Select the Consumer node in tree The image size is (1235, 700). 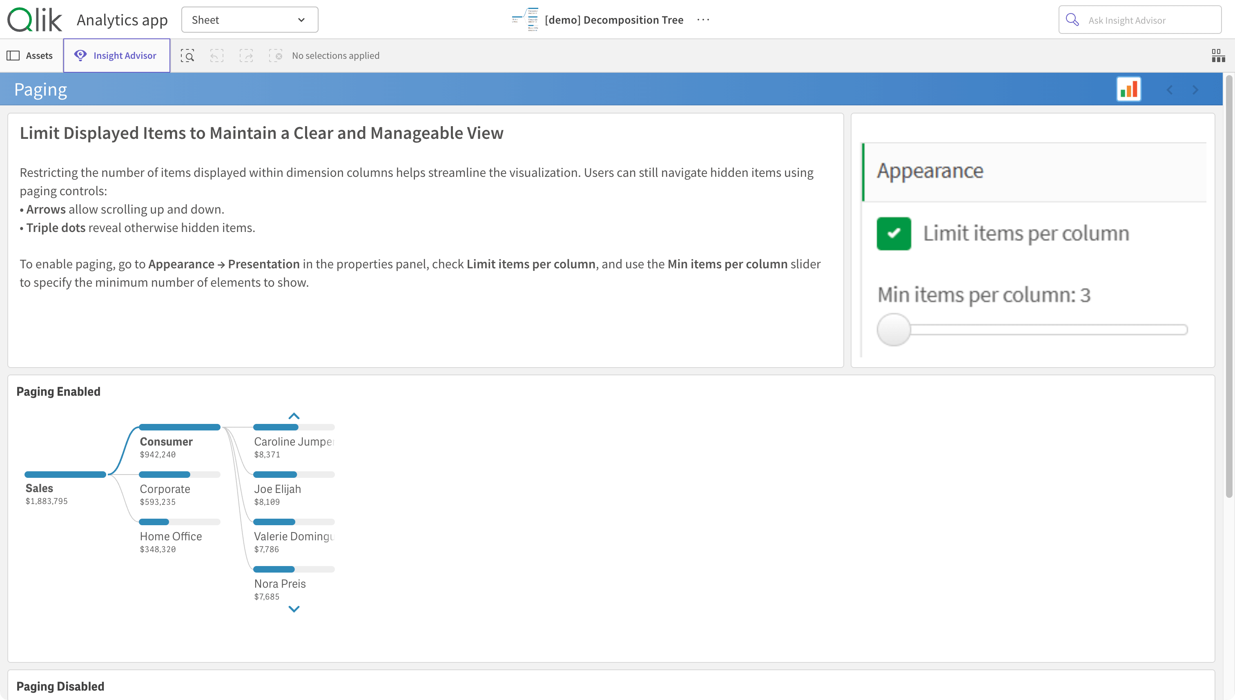click(x=166, y=441)
